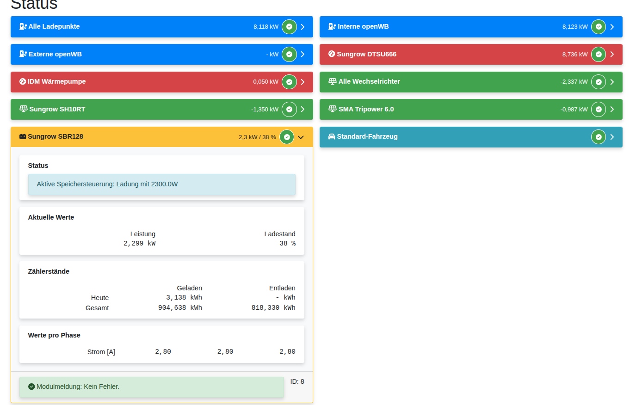Click the -1,350 kW reading on Sungrow SH10RT
The height and width of the screenshot is (405, 636).
265,110
